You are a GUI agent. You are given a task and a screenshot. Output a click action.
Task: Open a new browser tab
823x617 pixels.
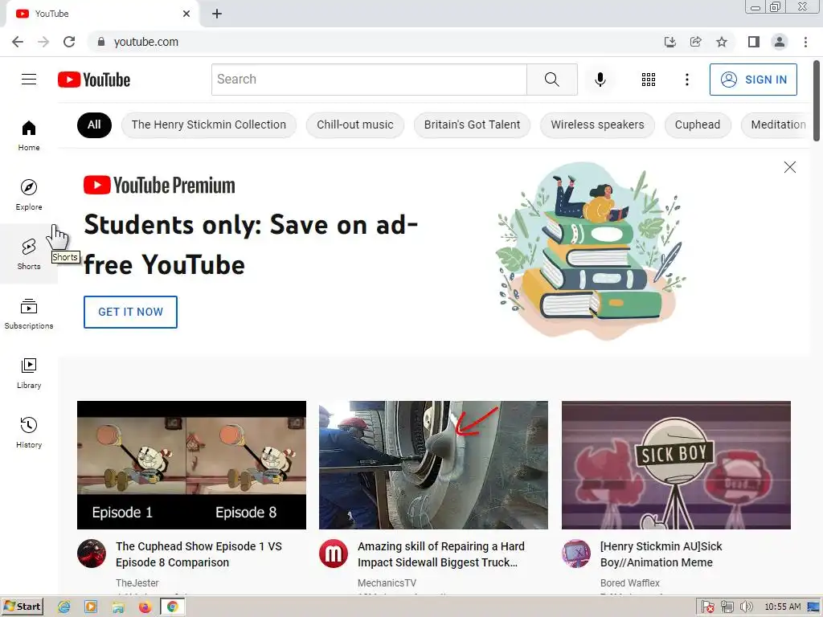(x=217, y=14)
